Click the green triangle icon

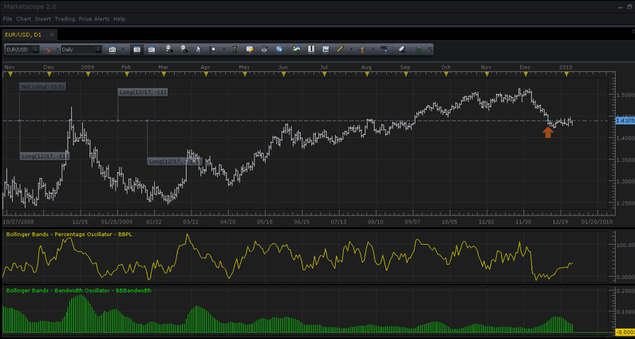[x=419, y=49]
